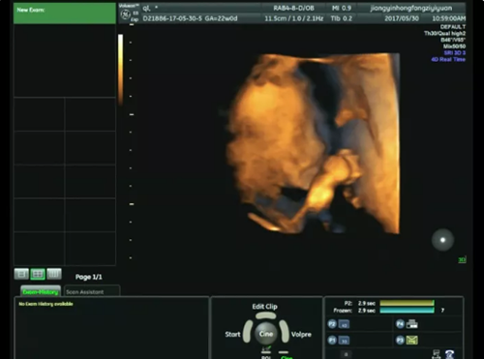
Task: Click the time 10:59:00AM
Action: point(449,18)
